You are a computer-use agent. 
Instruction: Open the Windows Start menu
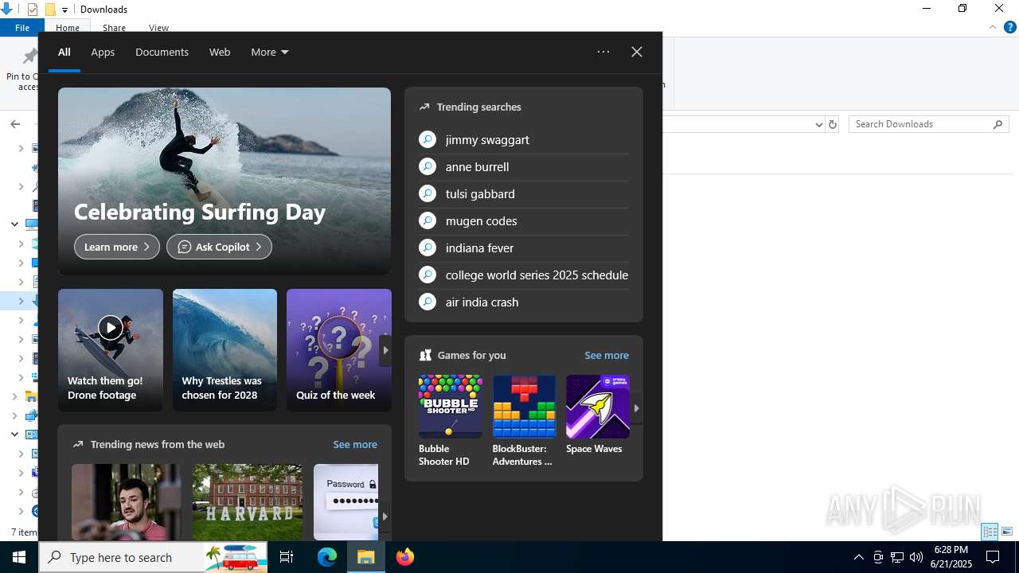coord(19,557)
